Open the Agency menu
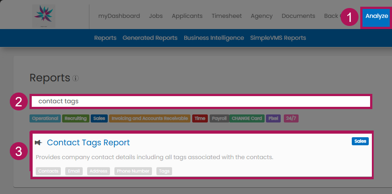 (261, 16)
